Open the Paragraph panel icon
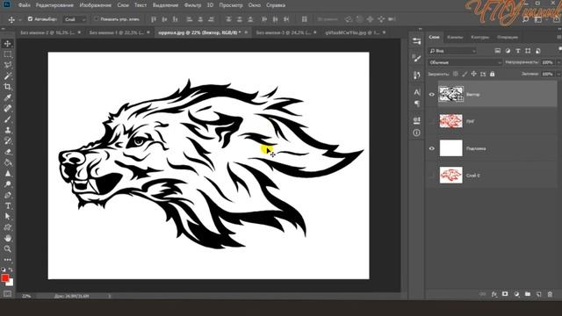The image size is (562, 316). [x=416, y=104]
